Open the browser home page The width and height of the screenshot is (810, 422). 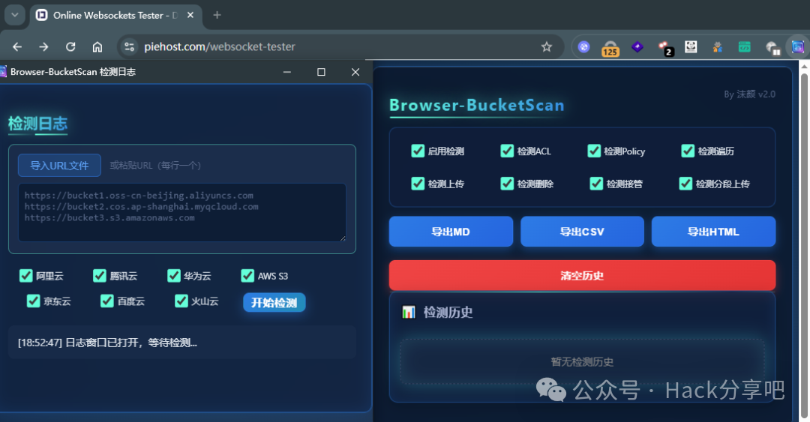pos(97,47)
